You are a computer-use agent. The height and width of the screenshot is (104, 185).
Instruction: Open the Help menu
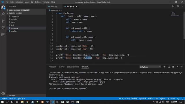pyautogui.click(x=53, y=2)
